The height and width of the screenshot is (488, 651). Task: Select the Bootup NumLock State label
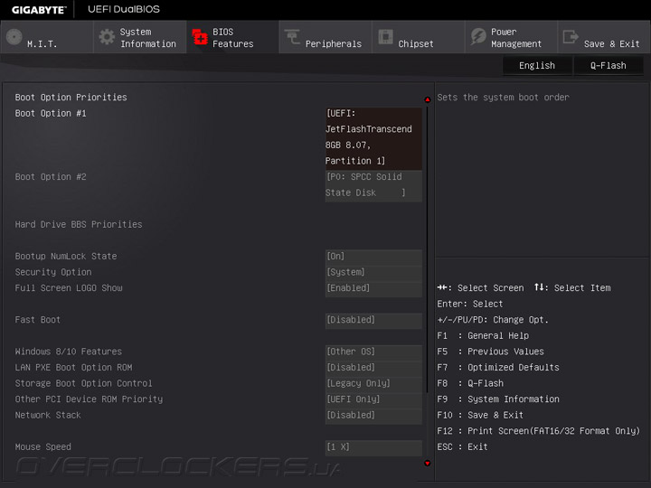point(66,257)
